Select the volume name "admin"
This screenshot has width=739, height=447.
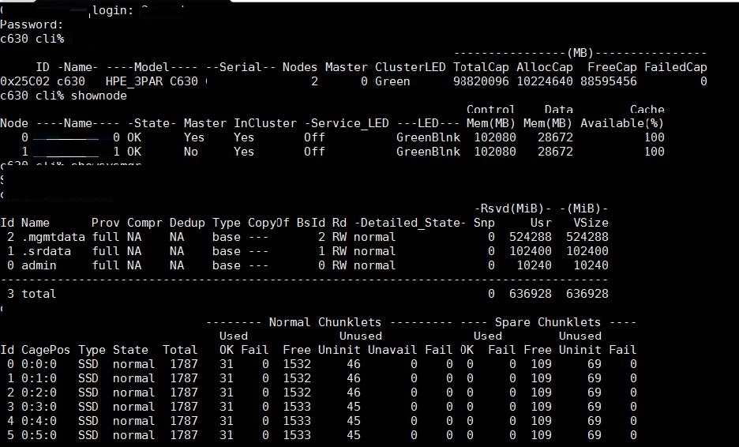[39, 265]
